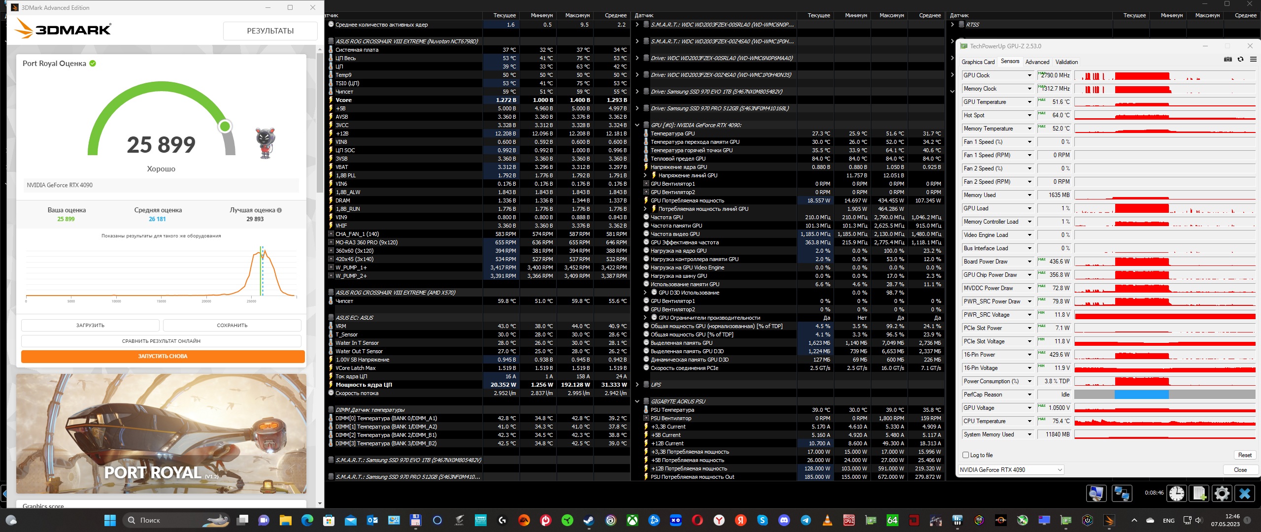The image size is (1261, 532).
Task: Open HWiNFO settings via the gear icon
Action: [1222, 493]
